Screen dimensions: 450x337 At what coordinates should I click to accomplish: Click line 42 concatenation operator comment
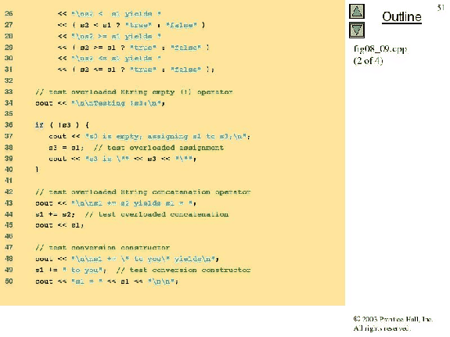(143, 192)
